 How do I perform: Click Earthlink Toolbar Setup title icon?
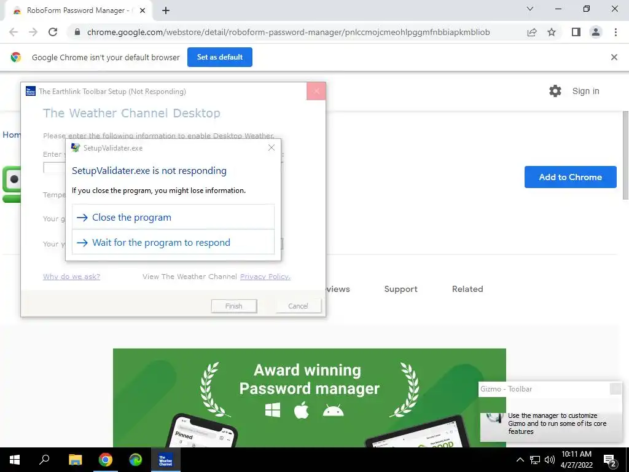(x=31, y=91)
